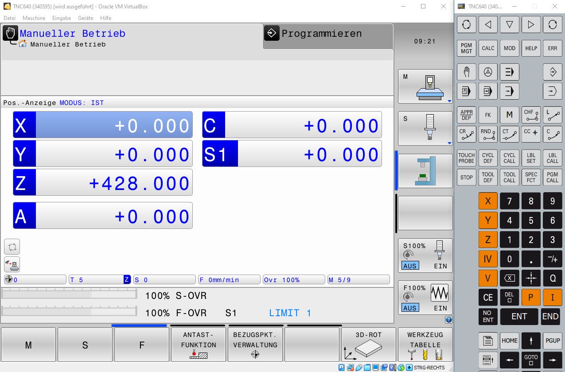Click the ENT key

pyautogui.click(x=519, y=317)
